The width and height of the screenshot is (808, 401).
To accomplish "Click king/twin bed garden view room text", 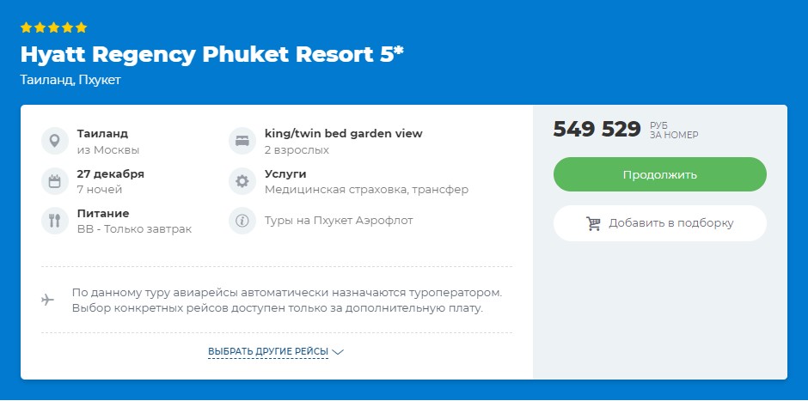I will click(343, 134).
